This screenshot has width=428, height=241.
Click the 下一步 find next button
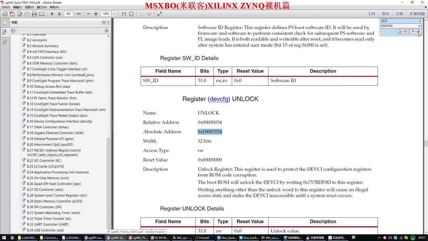[x=415, y=31]
